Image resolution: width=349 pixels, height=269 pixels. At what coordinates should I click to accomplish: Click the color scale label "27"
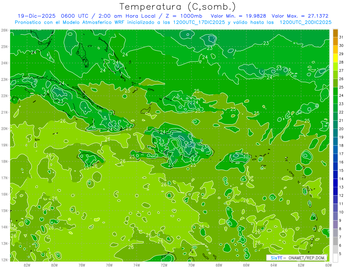[341, 71]
